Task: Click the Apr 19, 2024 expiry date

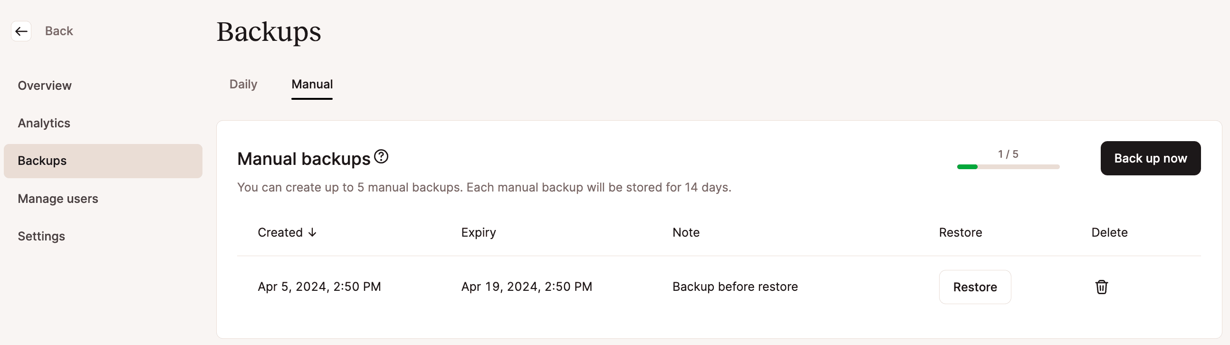Action: pyautogui.click(x=526, y=287)
